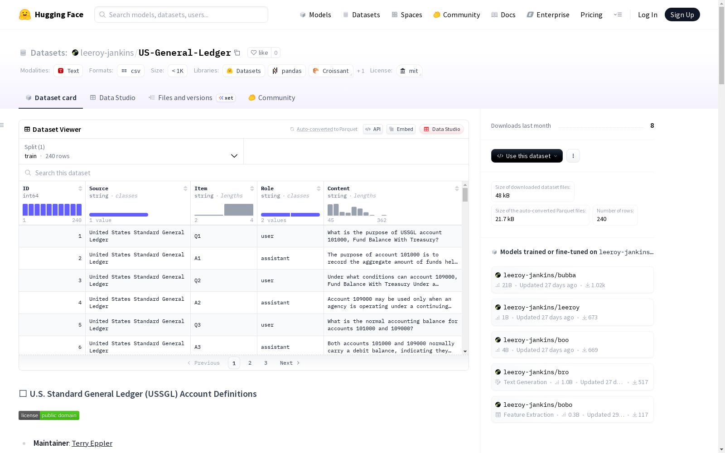Sort the Item column
725x453 pixels.
(x=252, y=188)
